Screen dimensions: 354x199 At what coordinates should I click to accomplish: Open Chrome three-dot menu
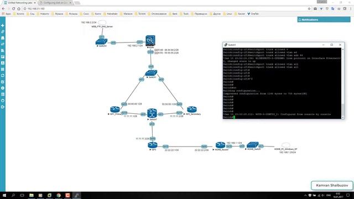(351, 9)
